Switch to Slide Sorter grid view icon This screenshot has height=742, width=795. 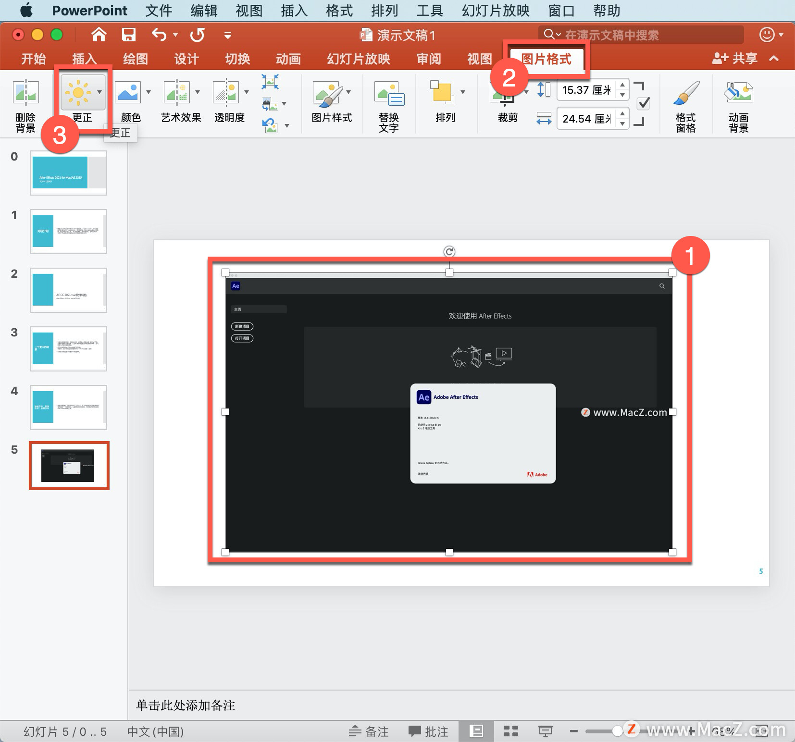[510, 731]
